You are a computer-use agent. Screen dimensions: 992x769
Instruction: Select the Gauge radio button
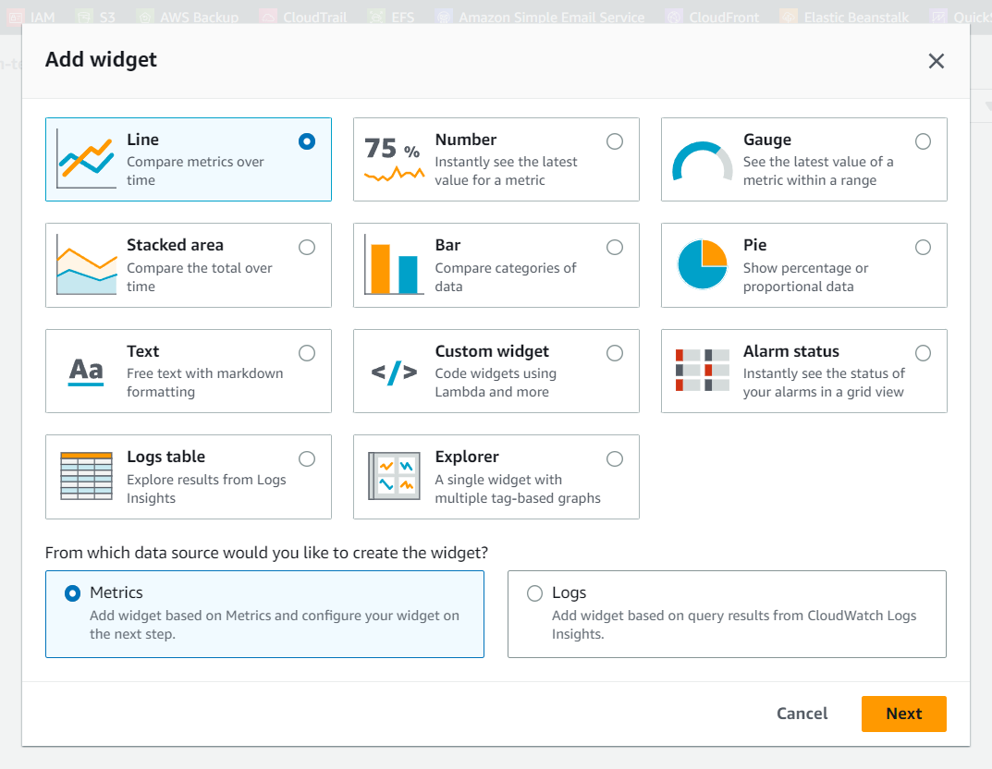(923, 141)
